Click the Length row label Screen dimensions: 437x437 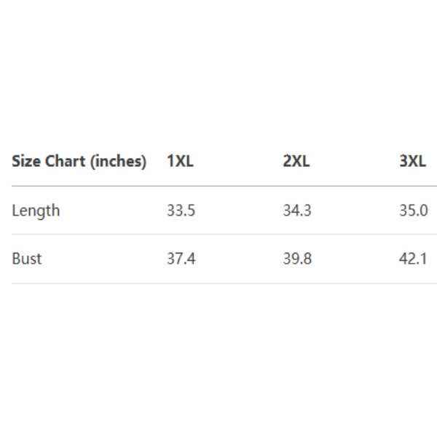click(36, 210)
